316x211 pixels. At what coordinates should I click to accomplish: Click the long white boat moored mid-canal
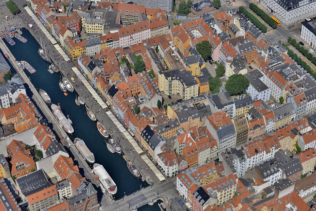[x=62, y=118]
